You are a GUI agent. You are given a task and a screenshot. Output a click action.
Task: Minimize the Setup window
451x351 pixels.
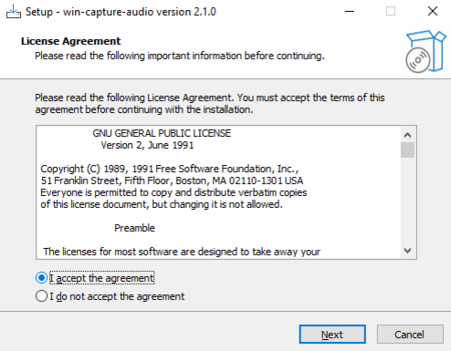point(350,12)
